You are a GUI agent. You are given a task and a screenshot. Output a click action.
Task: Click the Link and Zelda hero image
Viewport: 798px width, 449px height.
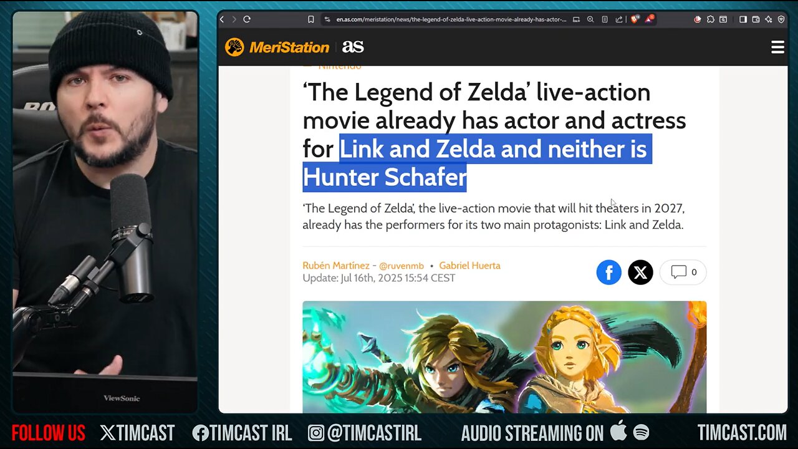tap(504, 357)
